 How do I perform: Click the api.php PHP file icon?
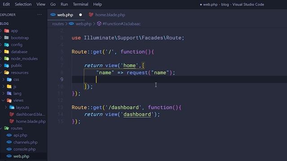9,135
